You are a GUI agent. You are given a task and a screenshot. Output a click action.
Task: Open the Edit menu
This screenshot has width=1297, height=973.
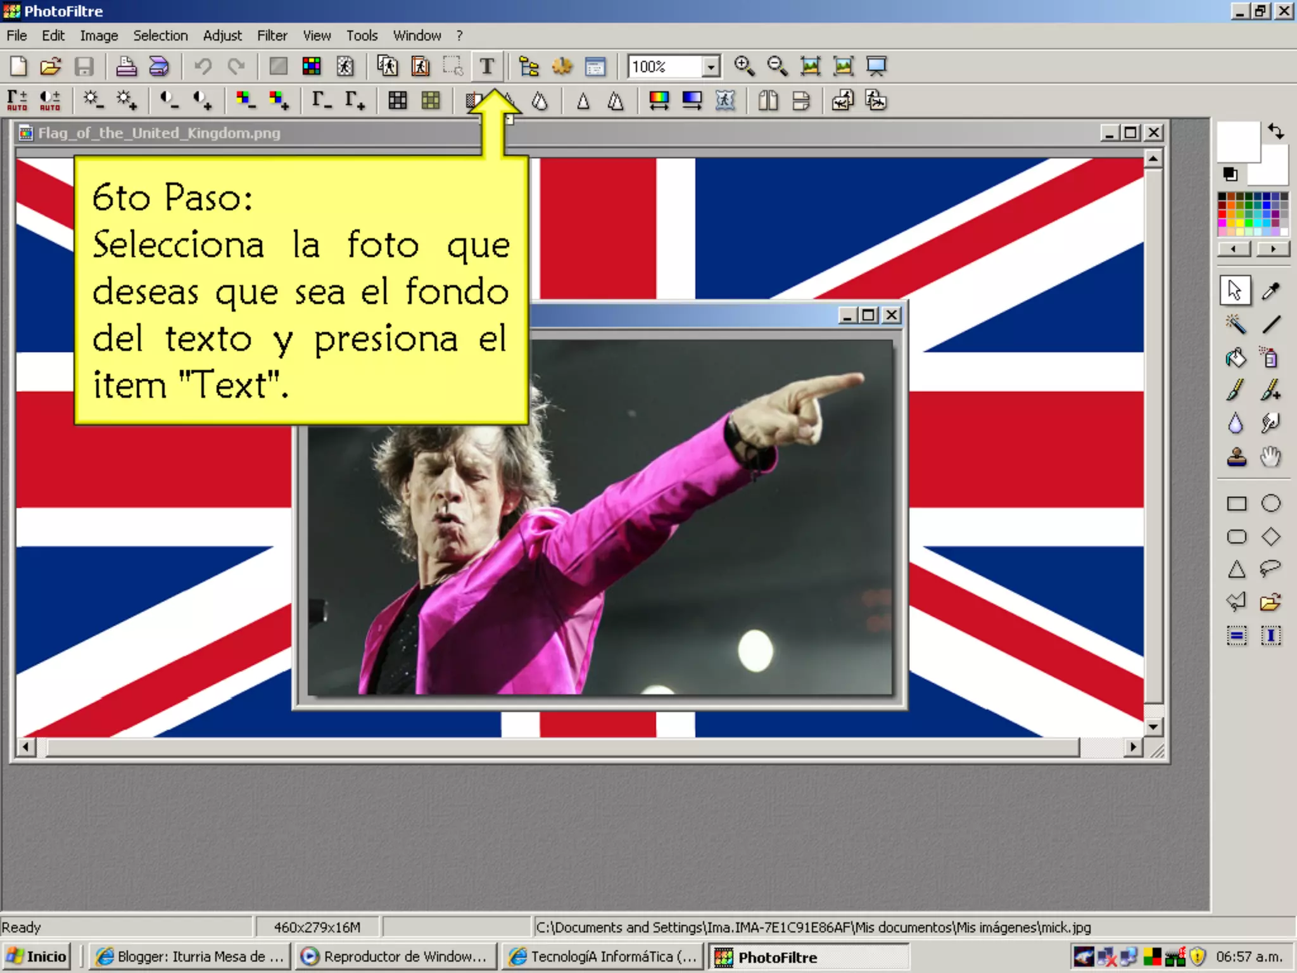pos(53,35)
